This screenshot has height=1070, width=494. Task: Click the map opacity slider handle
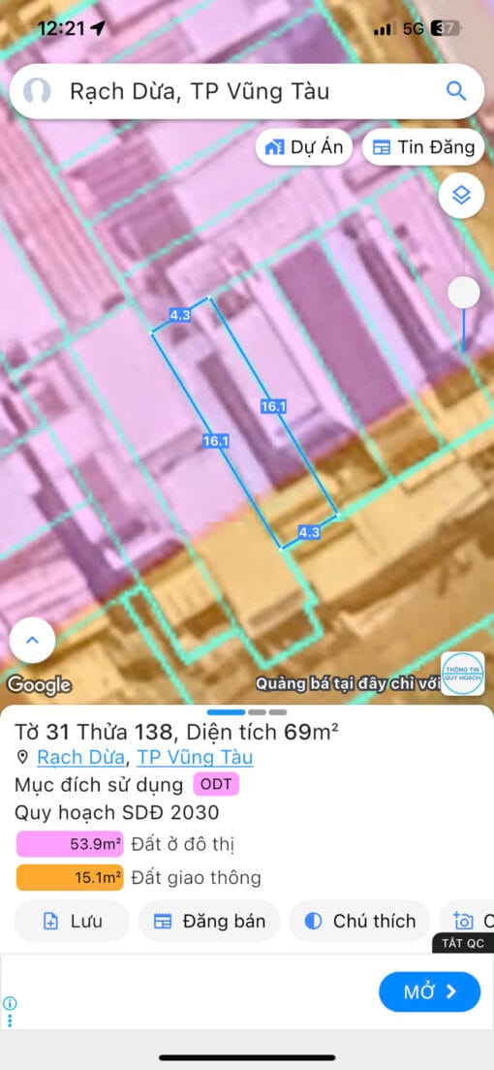tap(464, 293)
